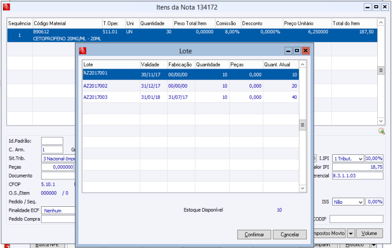Click the Id.Padrão input field

(52, 141)
